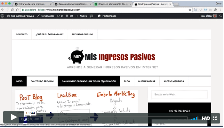Enter fullscreen on video player
This screenshot has height=128, width=224.
tap(215, 118)
